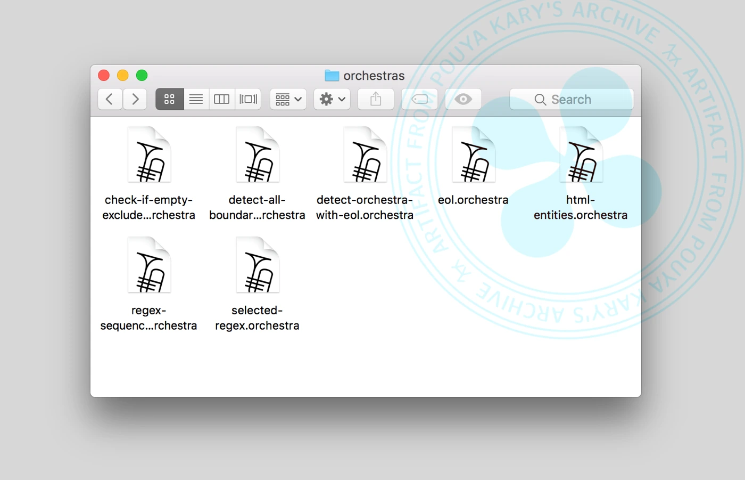Image resolution: width=745 pixels, height=480 pixels.
Task: Click the orchestras folder title icon
Action: pyautogui.click(x=332, y=76)
